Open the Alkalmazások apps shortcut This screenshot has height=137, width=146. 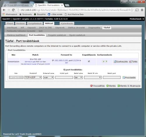(x=10, y=14)
